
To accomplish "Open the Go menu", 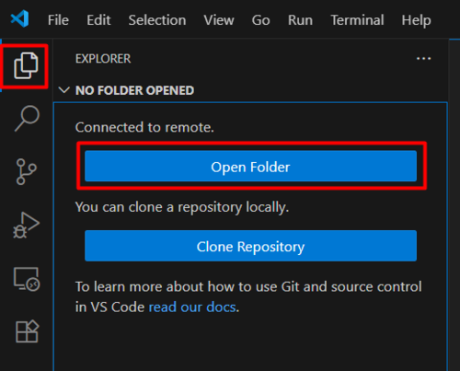I will coord(261,20).
